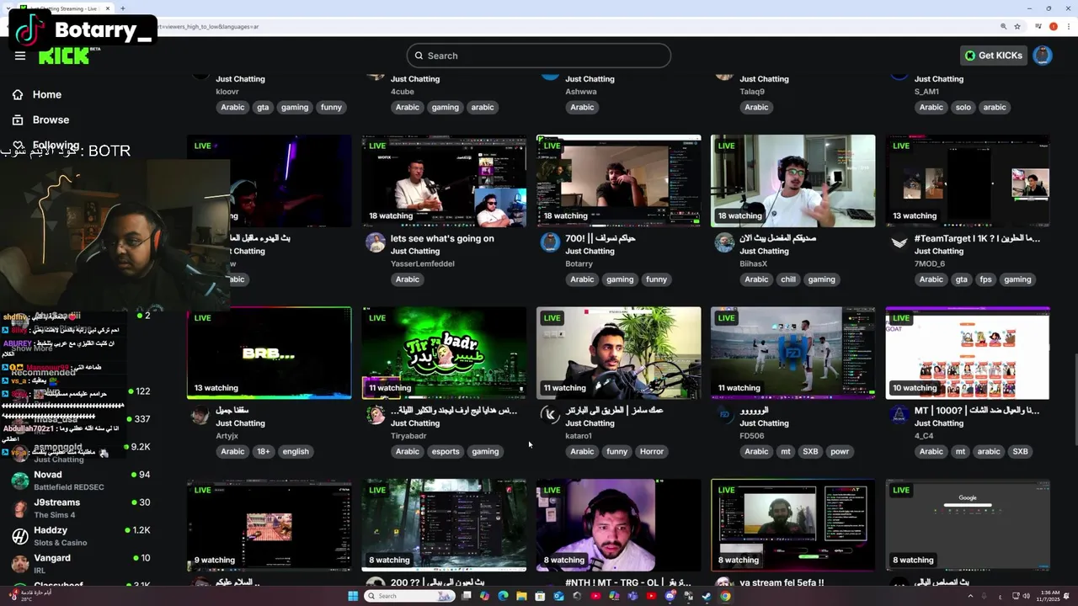Viewport: 1078px width, 606px height.
Task: Open Novad avatar in recommended list
Action: [20, 481]
